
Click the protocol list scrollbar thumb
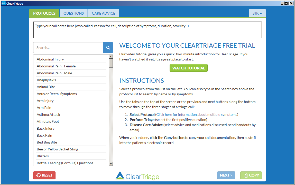pyautogui.click(x=111, y=63)
